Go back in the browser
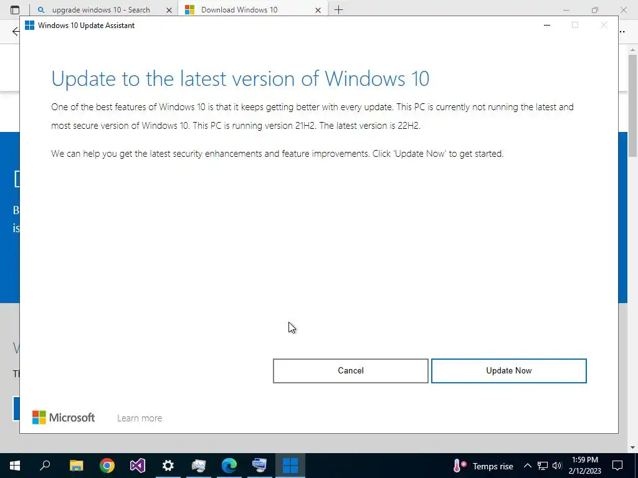The height and width of the screenshot is (478, 638). [x=16, y=31]
